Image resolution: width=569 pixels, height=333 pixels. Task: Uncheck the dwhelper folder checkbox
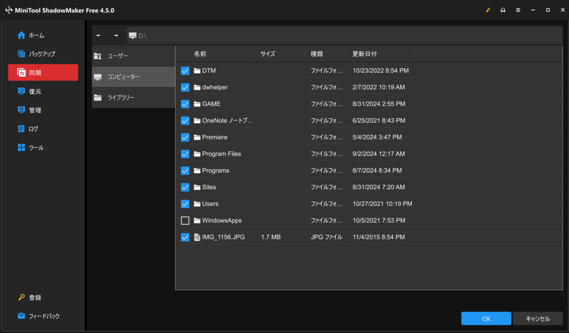[x=185, y=87]
